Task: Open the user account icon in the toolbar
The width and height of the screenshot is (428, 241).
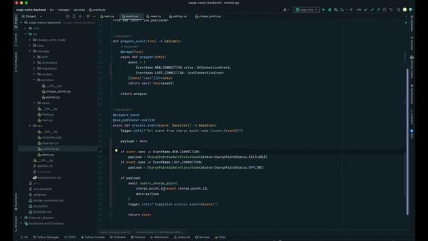Action: [x=286, y=9]
